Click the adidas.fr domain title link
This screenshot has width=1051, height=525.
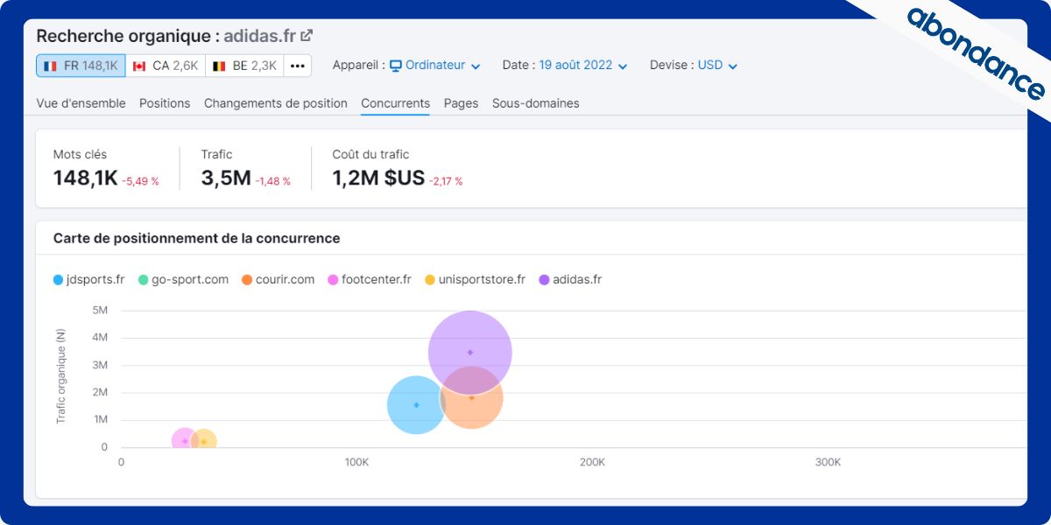[x=259, y=36]
